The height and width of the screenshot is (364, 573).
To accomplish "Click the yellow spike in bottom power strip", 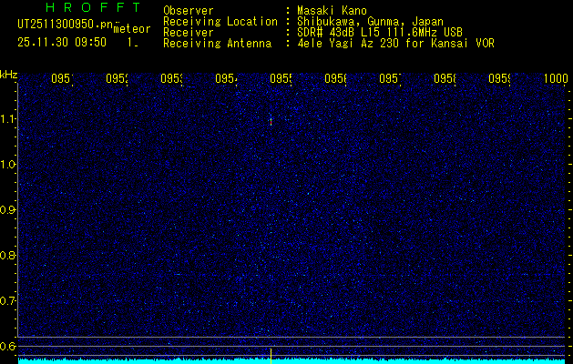I will point(271,356).
